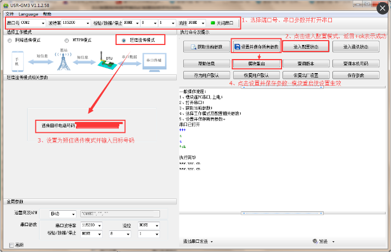Select 短信透传模式 radio button
The image size is (391, 252).
pos(124,40)
